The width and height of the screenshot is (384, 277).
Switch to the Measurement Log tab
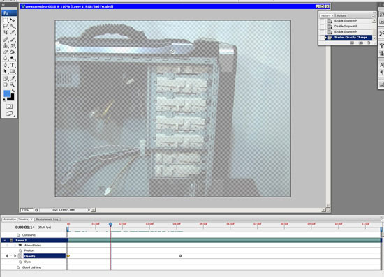[47, 220]
